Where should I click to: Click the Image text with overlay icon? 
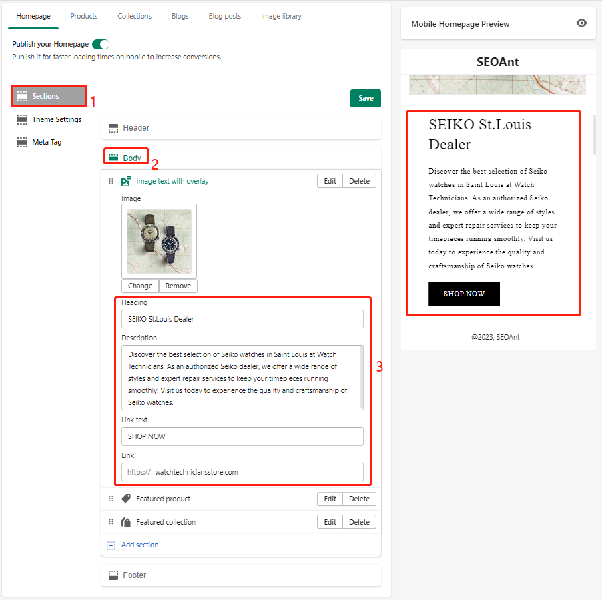point(126,181)
